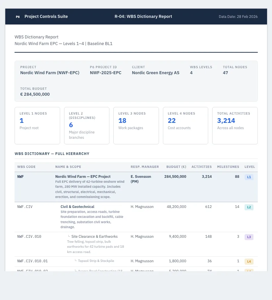Click the ACTIVITIES column header
Image resolution: width=272 pixels, height=300 pixels.
(x=202, y=167)
